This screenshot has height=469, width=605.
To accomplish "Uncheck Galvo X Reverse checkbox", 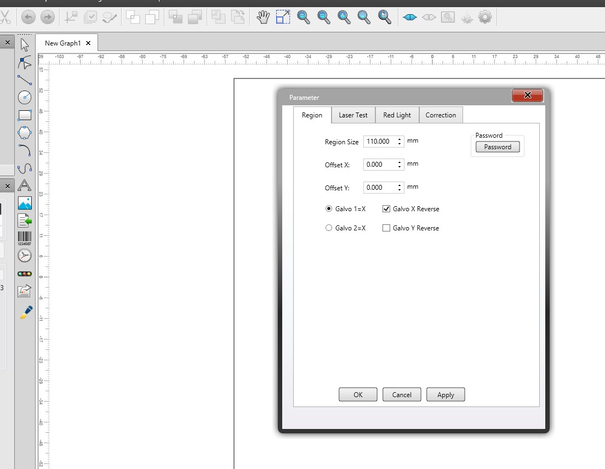I will [386, 209].
